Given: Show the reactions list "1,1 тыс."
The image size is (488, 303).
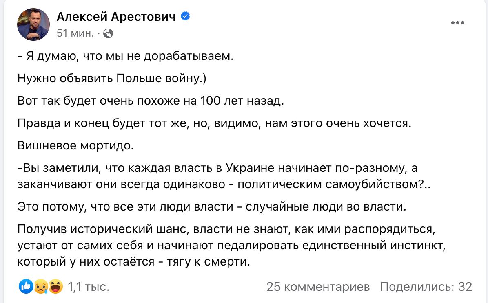Looking at the screenshot, I should tap(88, 287).
